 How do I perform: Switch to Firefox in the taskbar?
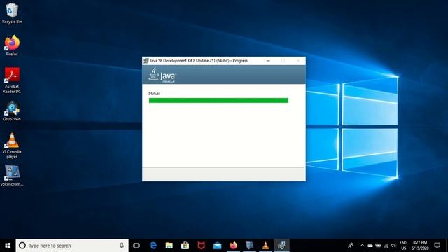coord(233,246)
